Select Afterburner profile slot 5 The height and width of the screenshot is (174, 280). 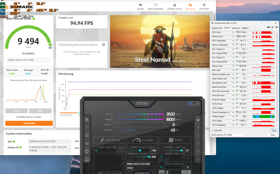coord(198,159)
